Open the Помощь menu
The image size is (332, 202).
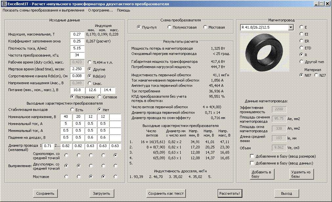point(123,10)
